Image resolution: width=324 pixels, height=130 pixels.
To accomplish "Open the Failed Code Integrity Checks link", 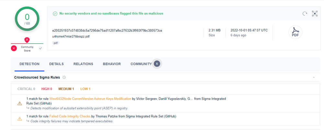I will [x=70, y=116].
